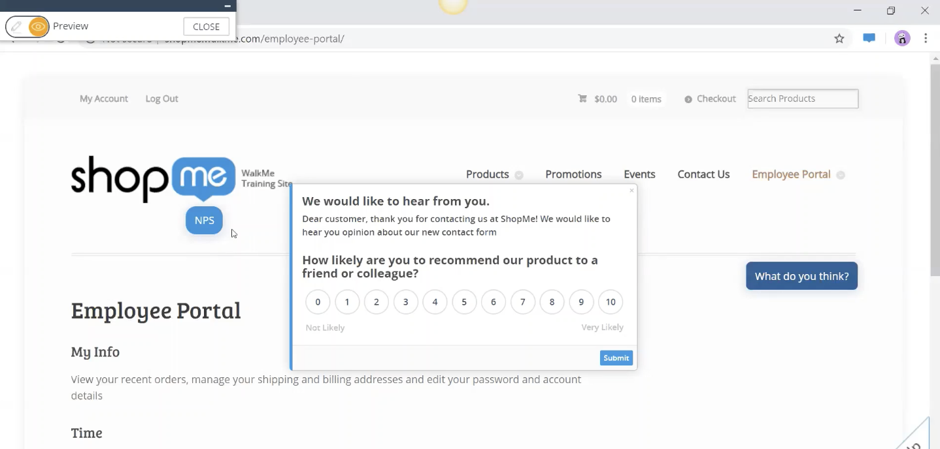Minimize the WalkMe editor panel
Image resolution: width=940 pixels, height=449 pixels.
click(x=227, y=6)
